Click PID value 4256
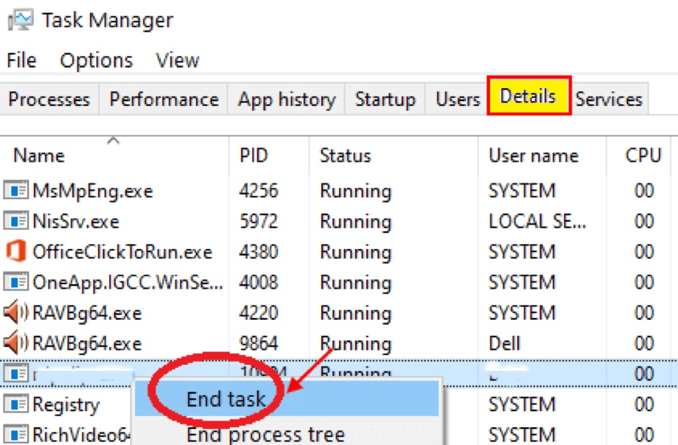678x445 pixels. coord(259,191)
